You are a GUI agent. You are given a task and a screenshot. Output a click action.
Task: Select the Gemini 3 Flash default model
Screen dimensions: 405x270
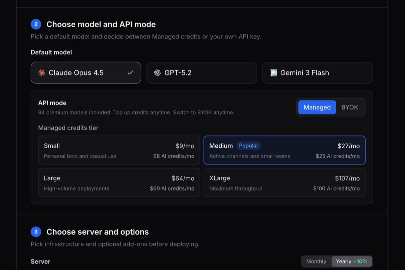click(x=317, y=72)
